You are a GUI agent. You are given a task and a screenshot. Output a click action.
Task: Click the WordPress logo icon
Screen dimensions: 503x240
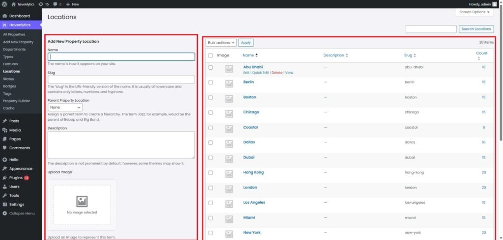pyautogui.click(x=4, y=4)
